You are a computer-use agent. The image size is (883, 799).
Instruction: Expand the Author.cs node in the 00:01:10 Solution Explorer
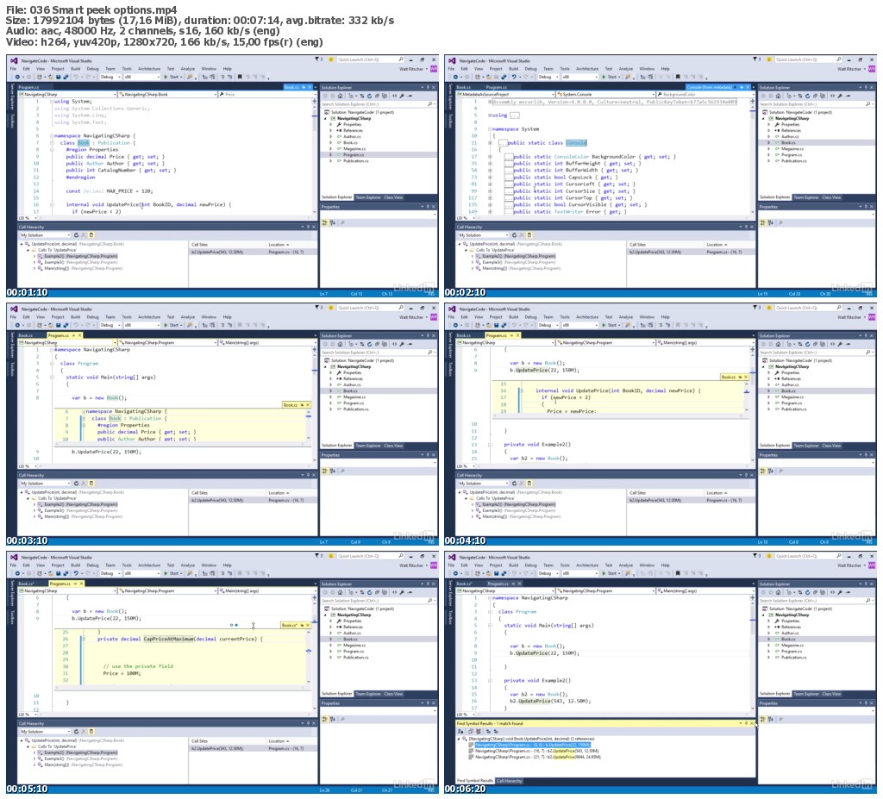point(331,137)
